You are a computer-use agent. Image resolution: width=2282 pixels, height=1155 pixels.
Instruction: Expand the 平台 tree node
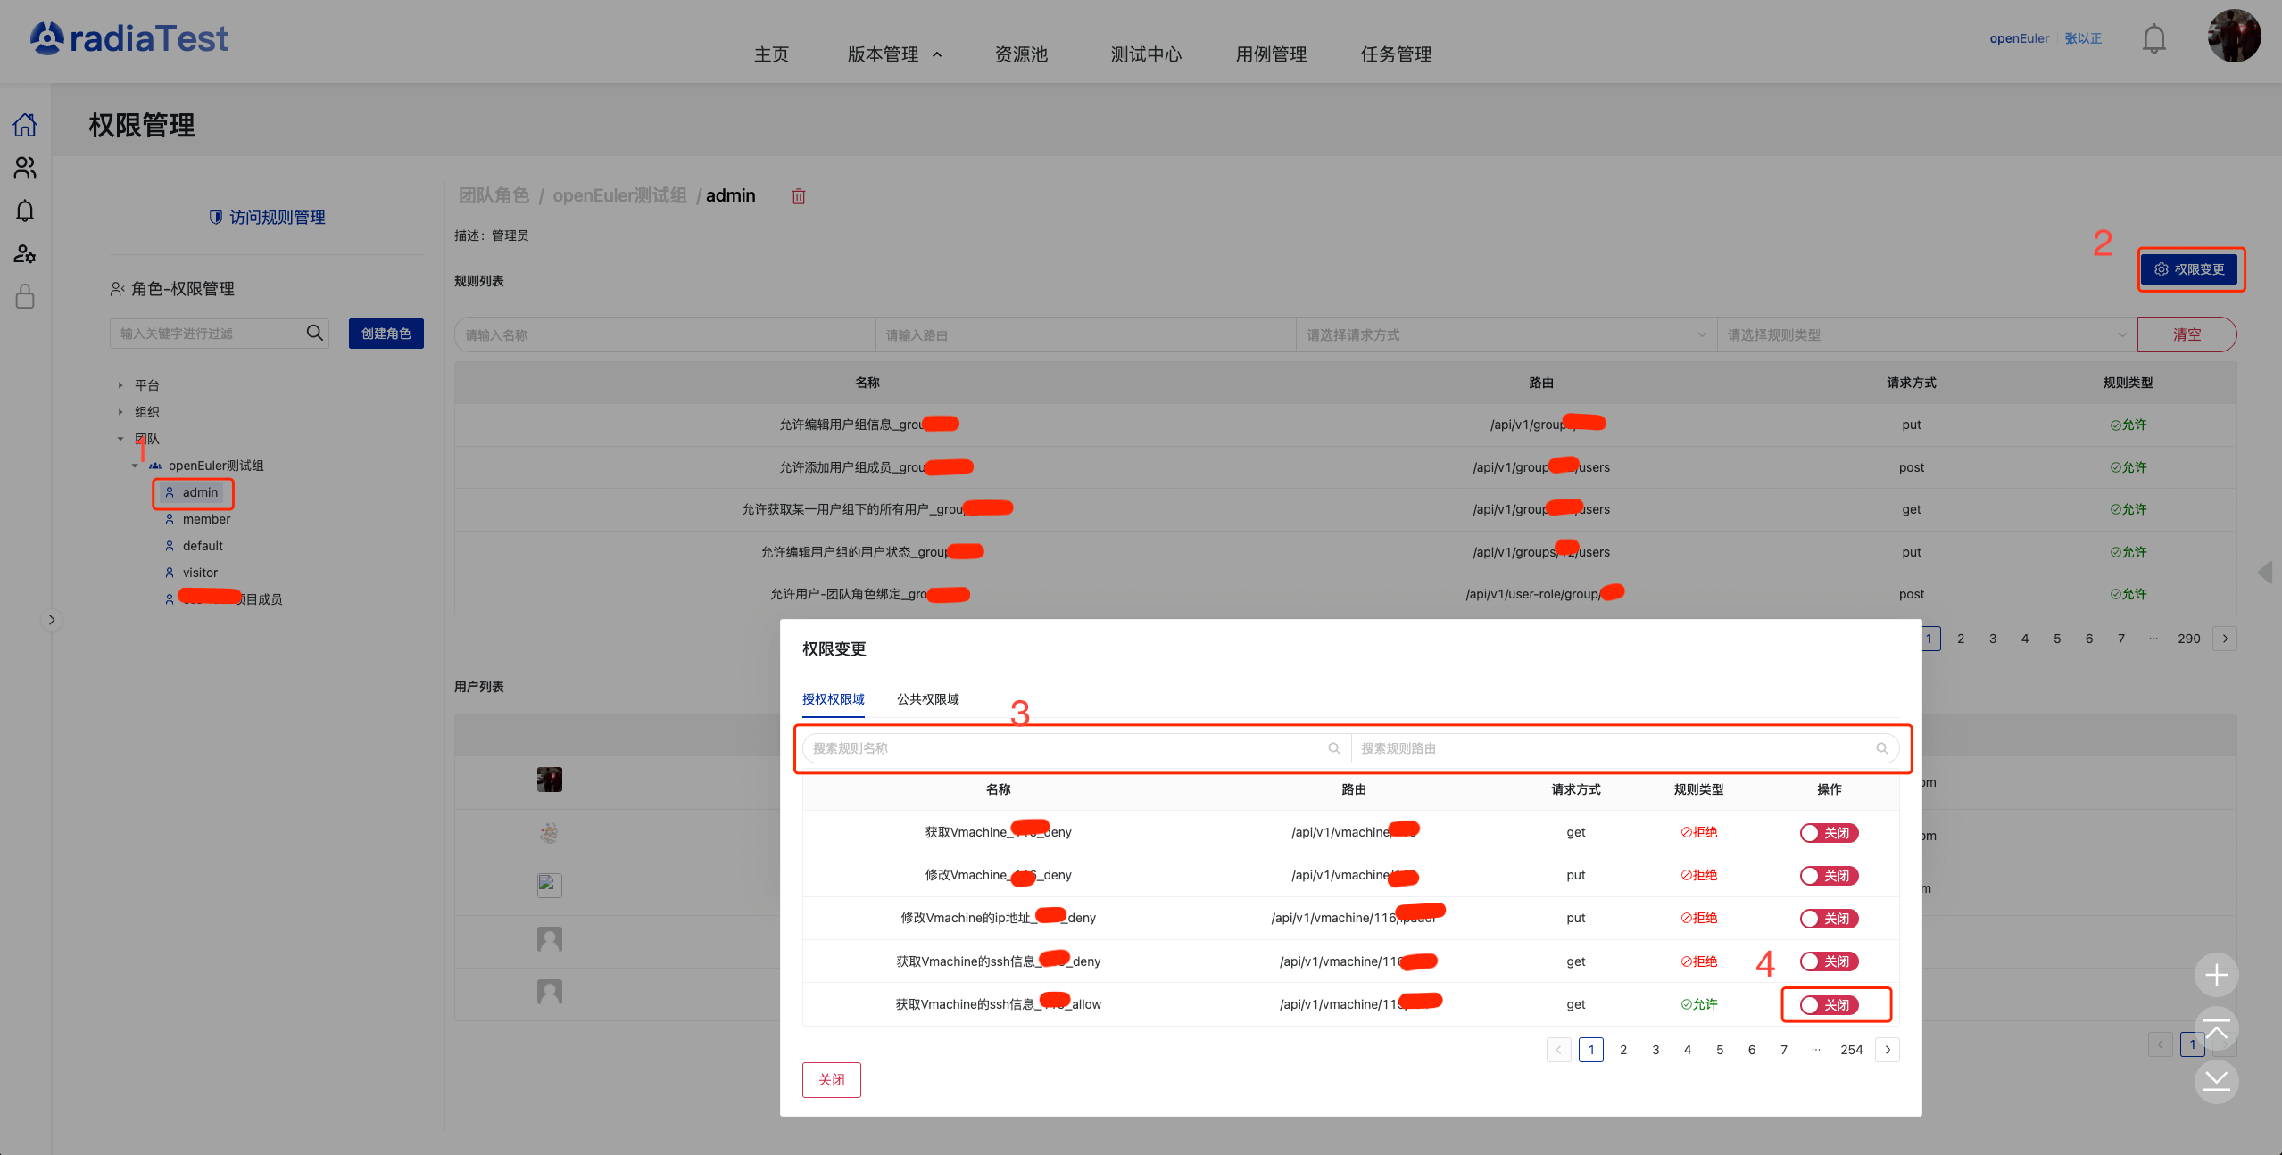coord(120,385)
